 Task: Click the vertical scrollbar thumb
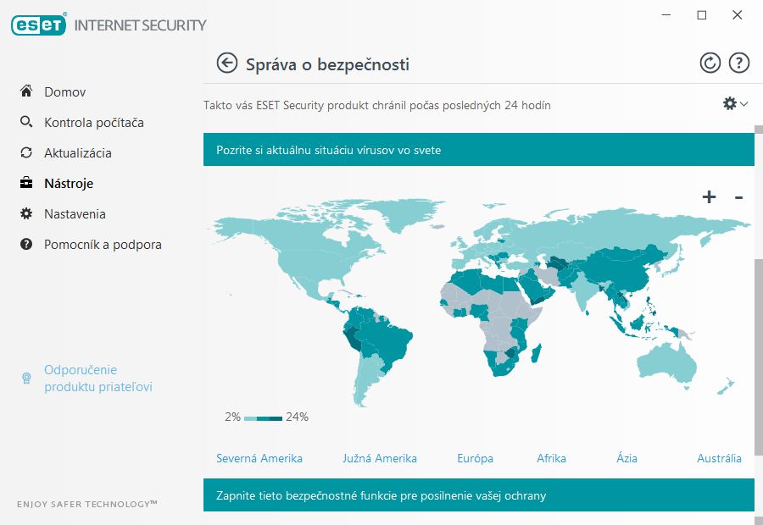pyautogui.click(x=759, y=357)
